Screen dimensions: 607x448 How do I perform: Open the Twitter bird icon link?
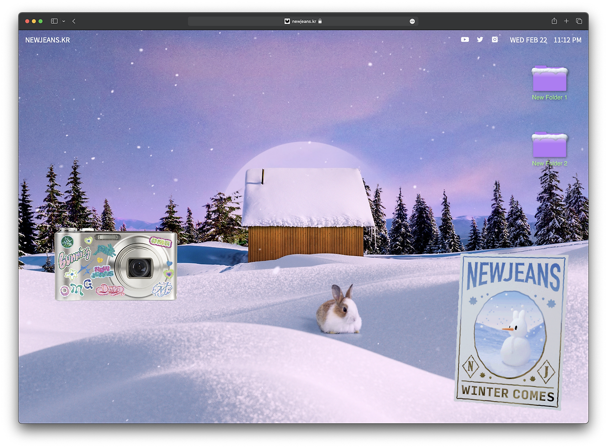480,40
